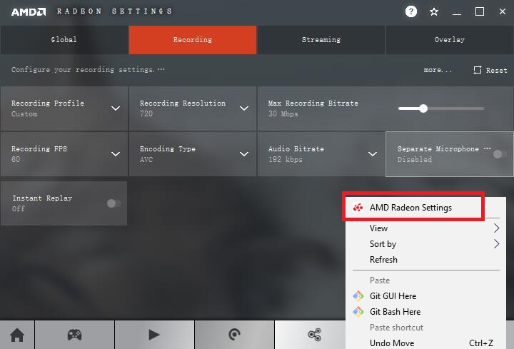514x349 pixels.
Task: Click the 'Custom' recording profile value
Action: (x=24, y=114)
